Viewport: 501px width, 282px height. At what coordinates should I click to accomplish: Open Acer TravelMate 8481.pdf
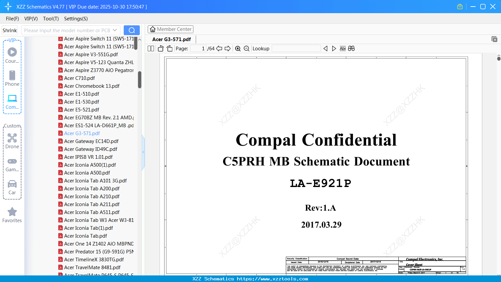tap(89, 268)
